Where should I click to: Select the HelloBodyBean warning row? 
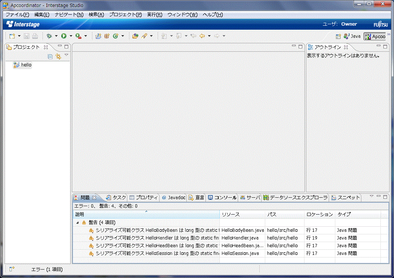point(230,230)
